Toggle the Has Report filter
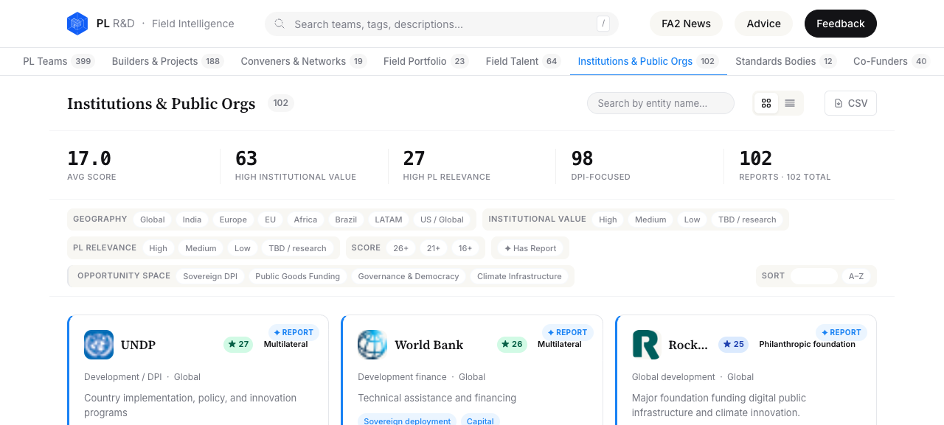Screen dimensions: 944x425 (530, 248)
